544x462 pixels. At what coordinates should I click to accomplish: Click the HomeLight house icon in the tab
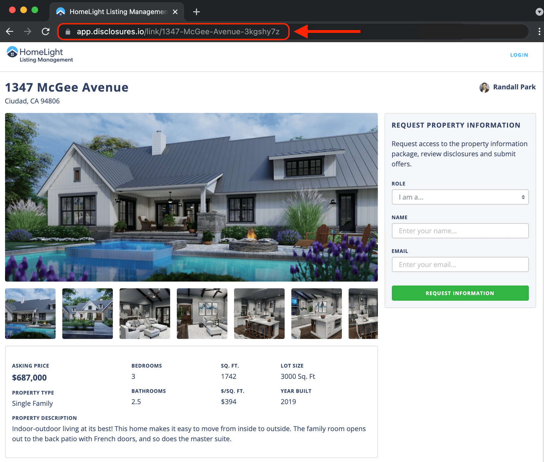point(60,11)
